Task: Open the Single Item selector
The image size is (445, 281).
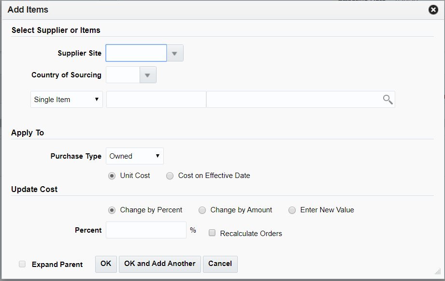Action: (x=66, y=99)
